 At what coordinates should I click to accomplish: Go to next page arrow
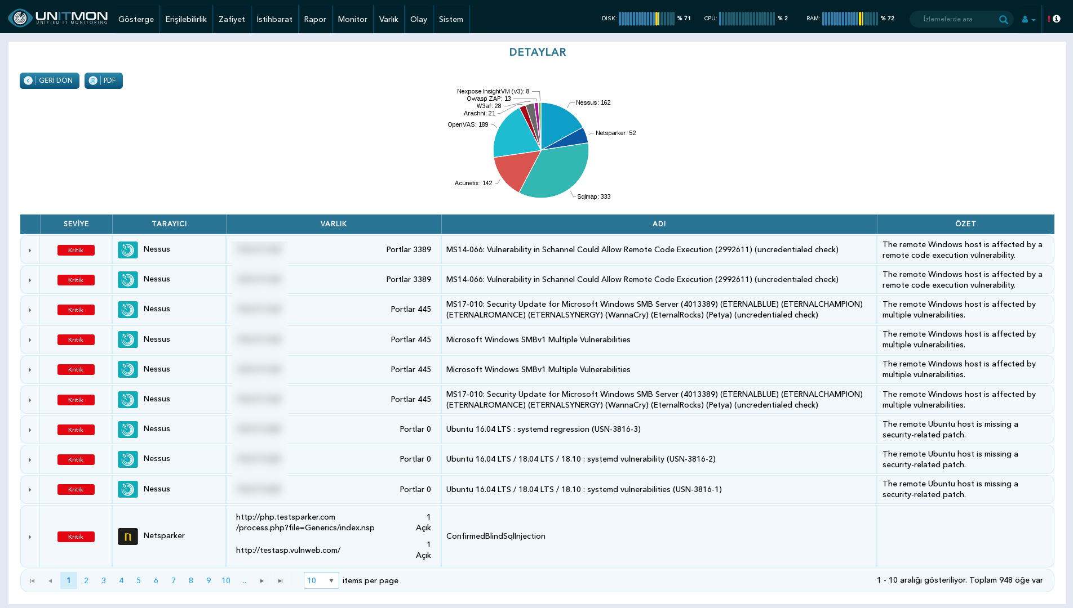coord(262,581)
